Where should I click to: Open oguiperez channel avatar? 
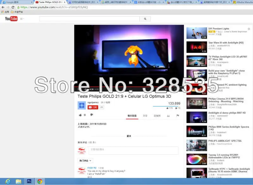pyautogui.click(x=82, y=105)
